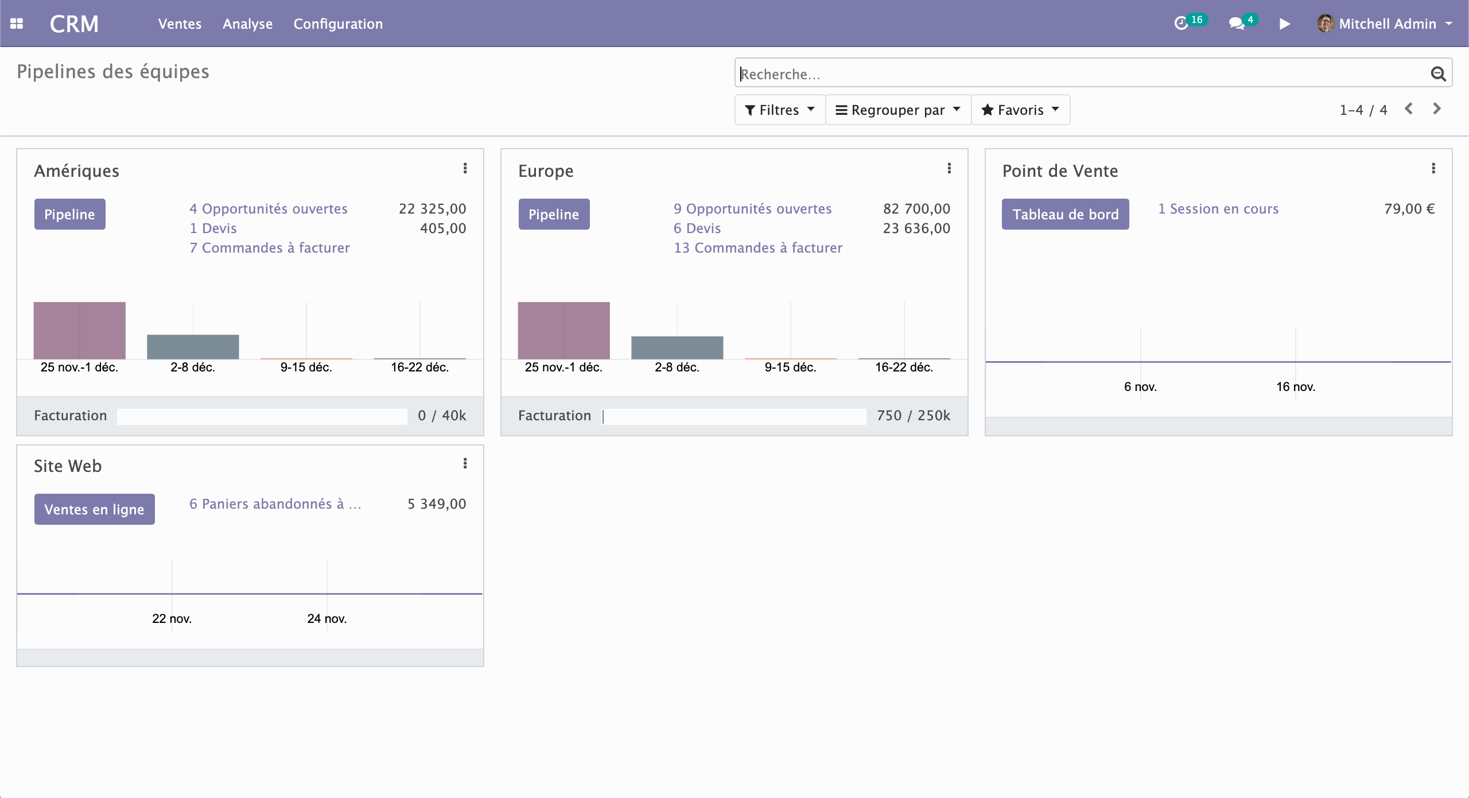This screenshot has height=798, width=1469.
Task: Open Site Web card three-dot menu
Action: pos(465,463)
